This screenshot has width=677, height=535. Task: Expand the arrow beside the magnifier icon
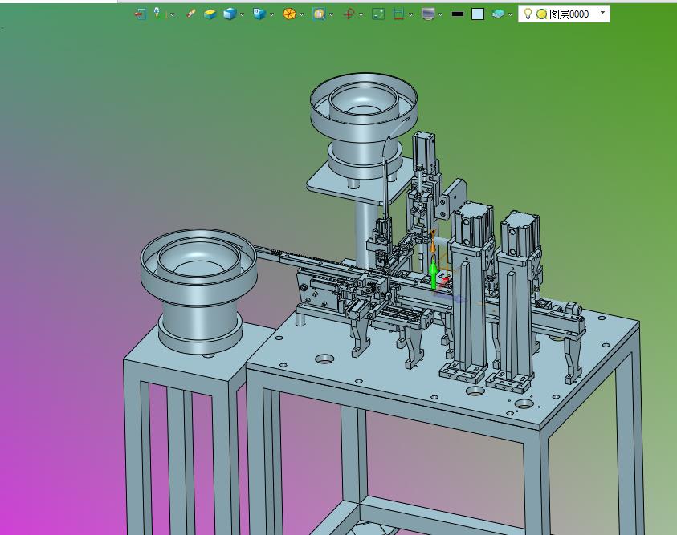(331, 14)
